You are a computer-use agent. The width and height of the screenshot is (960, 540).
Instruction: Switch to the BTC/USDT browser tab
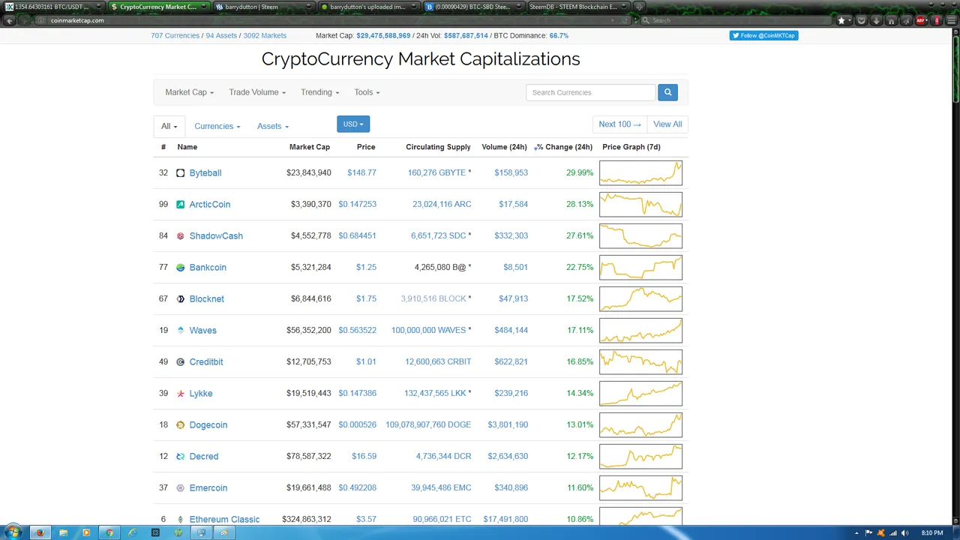pos(52,7)
